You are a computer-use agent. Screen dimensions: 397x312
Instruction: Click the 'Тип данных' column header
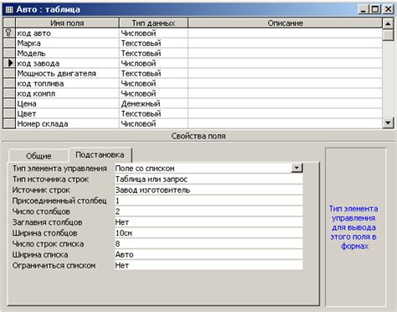[x=153, y=23]
